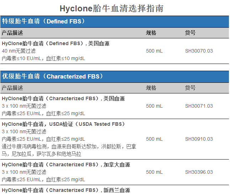Click the Hyclone胎牛血清选择指南 page title

click(x=112, y=8)
